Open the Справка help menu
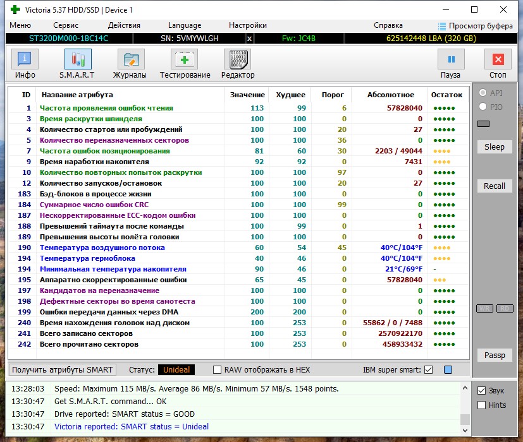Screen dimensions: 523x442 pyautogui.click(x=388, y=25)
